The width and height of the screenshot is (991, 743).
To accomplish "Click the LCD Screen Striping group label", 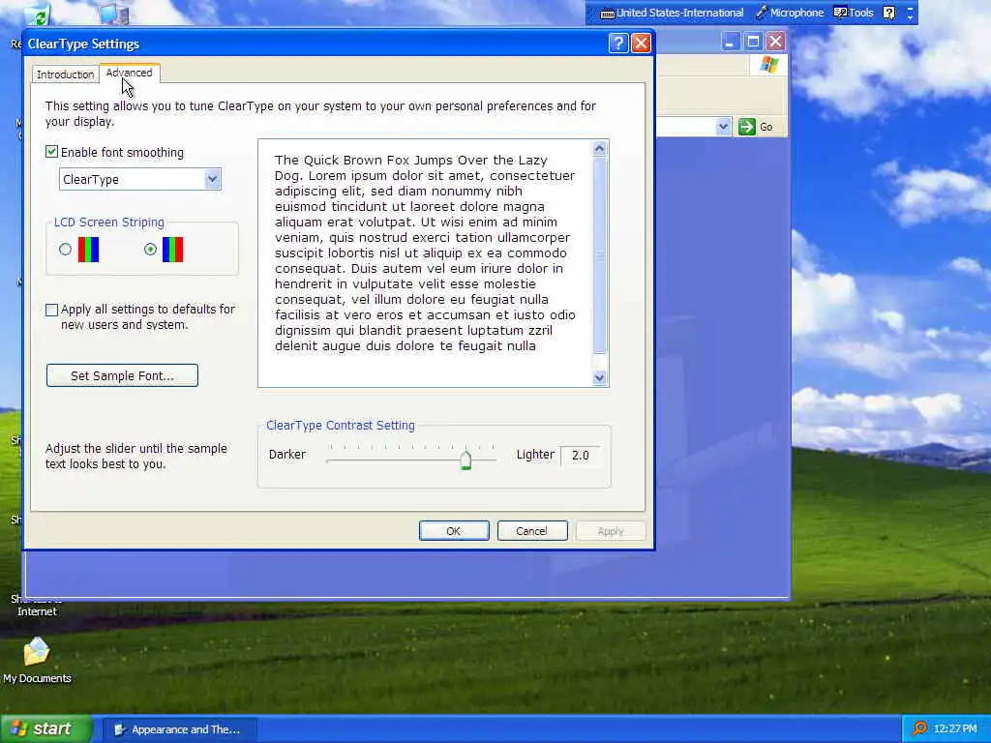I will [108, 222].
